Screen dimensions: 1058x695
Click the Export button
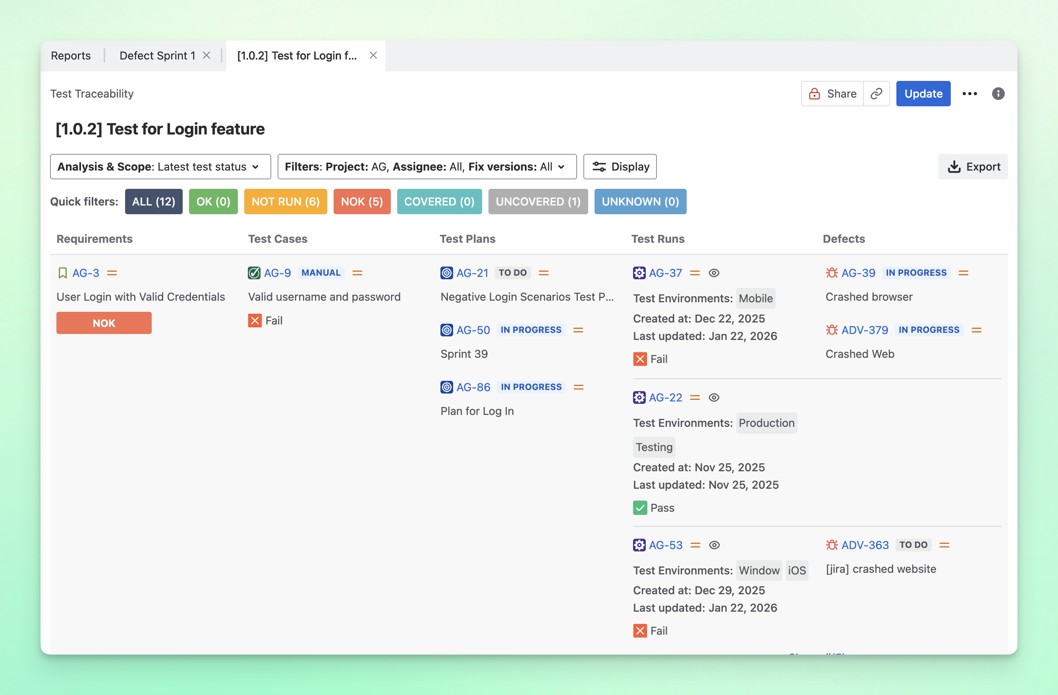coord(973,167)
